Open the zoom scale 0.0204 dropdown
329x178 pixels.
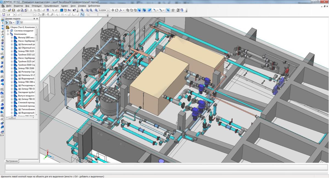[x=108, y=10]
